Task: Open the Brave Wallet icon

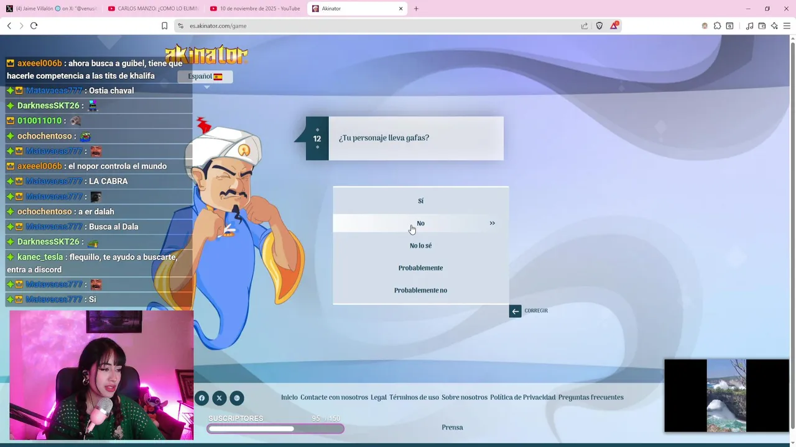Action: tap(762, 25)
